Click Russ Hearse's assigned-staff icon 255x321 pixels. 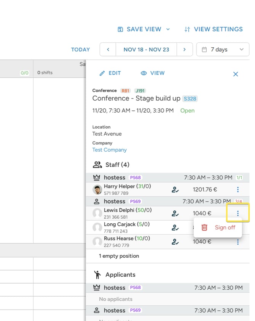(175, 242)
